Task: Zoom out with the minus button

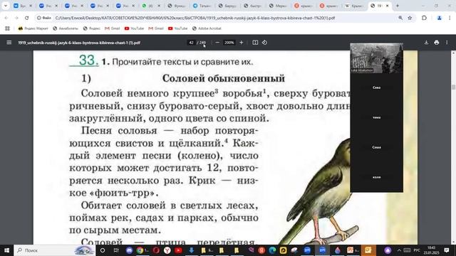Action: pyautogui.click(x=217, y=43)
